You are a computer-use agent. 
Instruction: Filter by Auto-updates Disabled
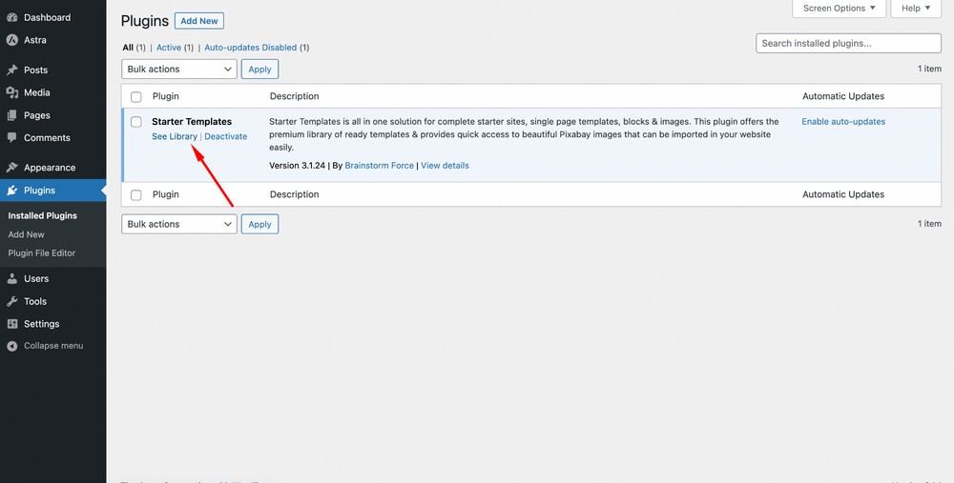coord(251,48)
